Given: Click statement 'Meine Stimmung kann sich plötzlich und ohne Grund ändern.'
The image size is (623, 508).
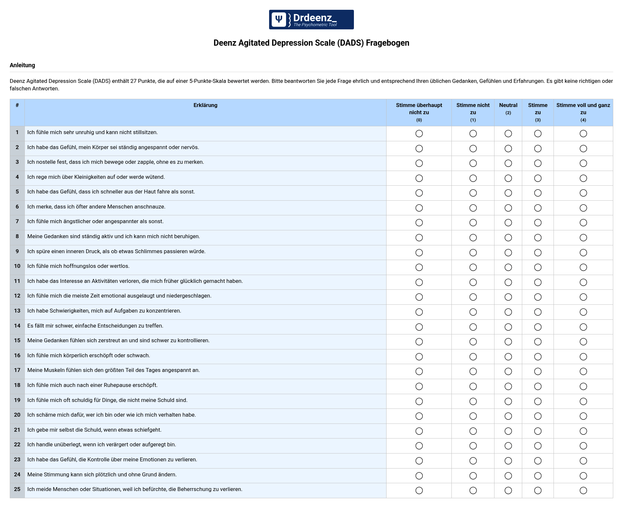Looking at the screenshot, I should click(x=102, y=475).
